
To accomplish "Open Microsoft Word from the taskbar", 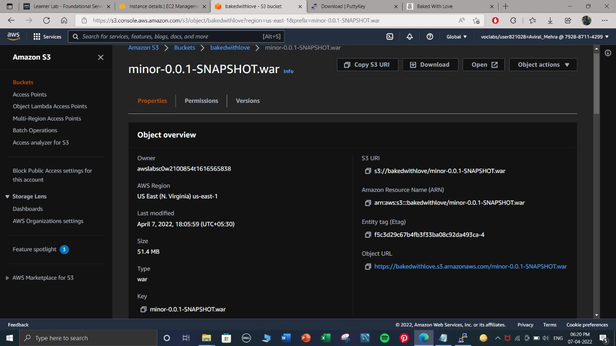I will pos(286,338).
